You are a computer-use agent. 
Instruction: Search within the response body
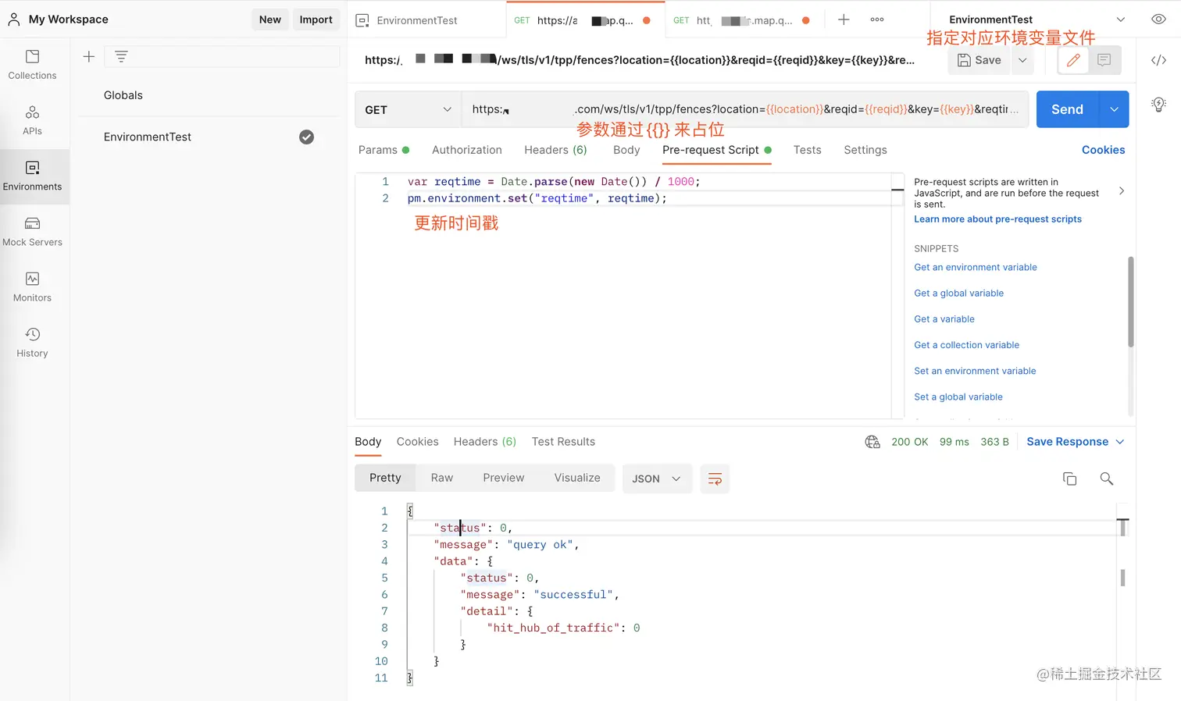click(1106, 479)
